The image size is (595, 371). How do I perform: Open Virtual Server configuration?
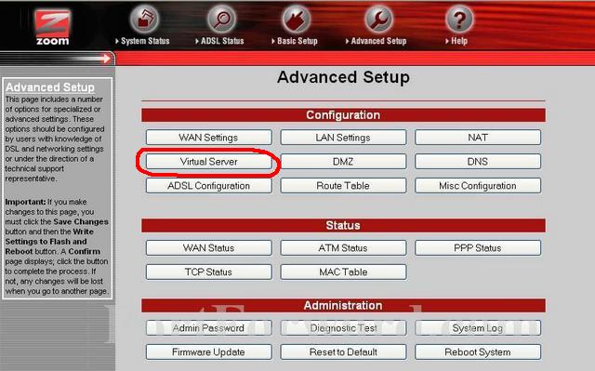click(x=208, y=162)
